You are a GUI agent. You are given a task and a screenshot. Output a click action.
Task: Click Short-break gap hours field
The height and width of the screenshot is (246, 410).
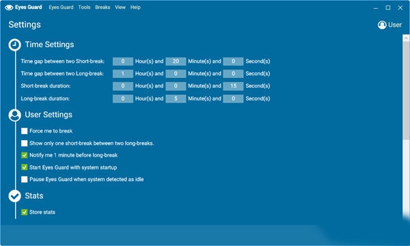point(123,61)
